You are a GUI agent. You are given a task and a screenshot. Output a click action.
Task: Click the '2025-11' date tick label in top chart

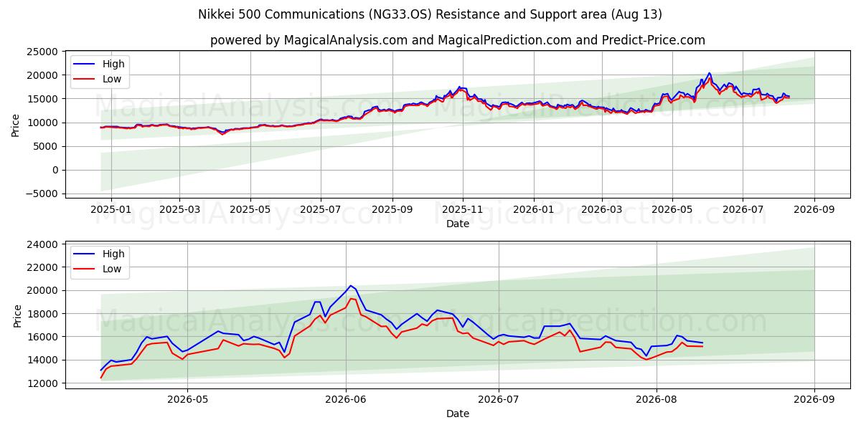pyautogui.click(x=463, y=211)
